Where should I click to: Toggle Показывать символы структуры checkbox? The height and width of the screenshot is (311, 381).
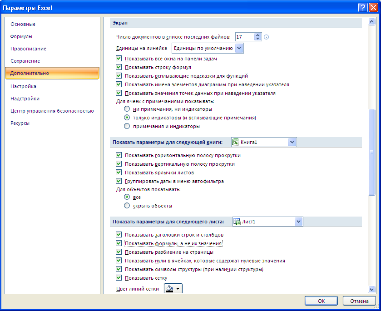point(119,269)
